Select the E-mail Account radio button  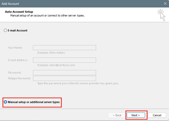click(x=5, y=30)
